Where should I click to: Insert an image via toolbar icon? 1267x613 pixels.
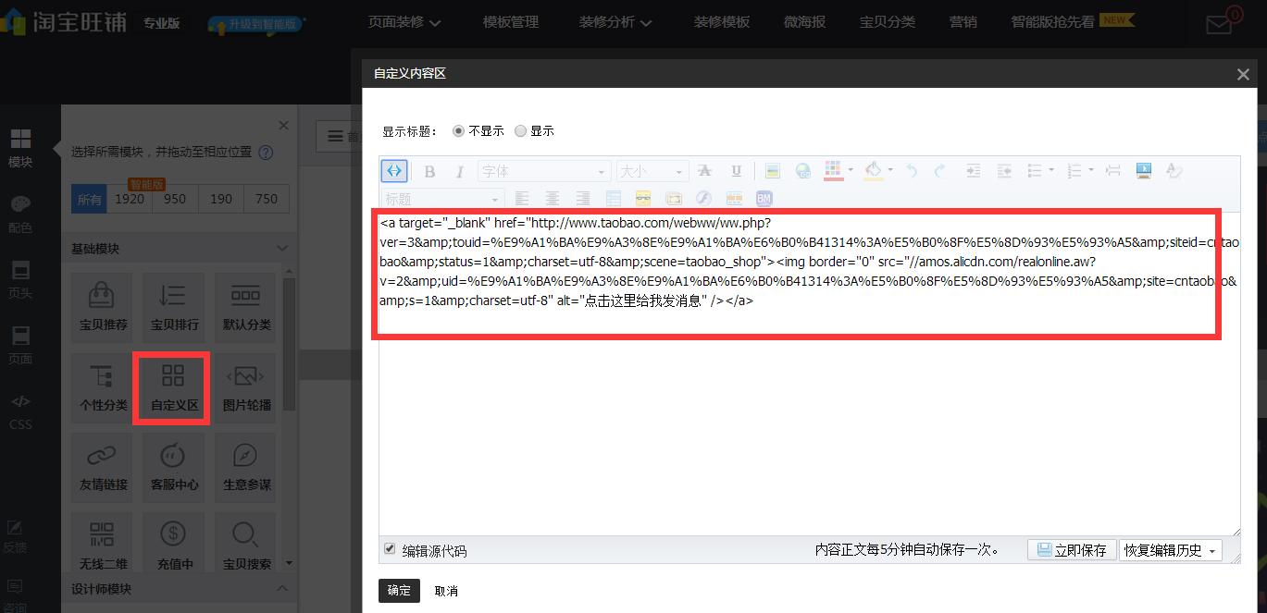773,171
